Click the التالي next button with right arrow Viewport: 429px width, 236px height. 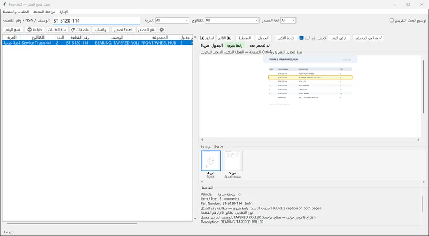click(x=224, y=38)
